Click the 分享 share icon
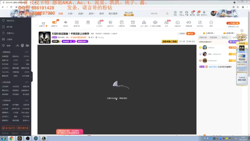The width and height of the screenshot is (250, 141). 182,41
